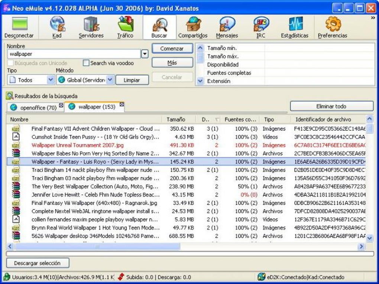This screenshot has width=379, height=284.
Task: Open Preferencias settings
Action: point(333,27)
